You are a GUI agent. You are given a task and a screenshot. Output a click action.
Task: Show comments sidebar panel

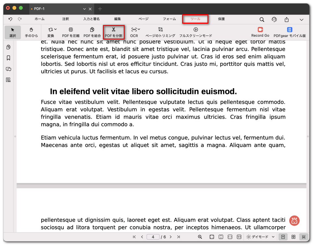click(8, 69)
